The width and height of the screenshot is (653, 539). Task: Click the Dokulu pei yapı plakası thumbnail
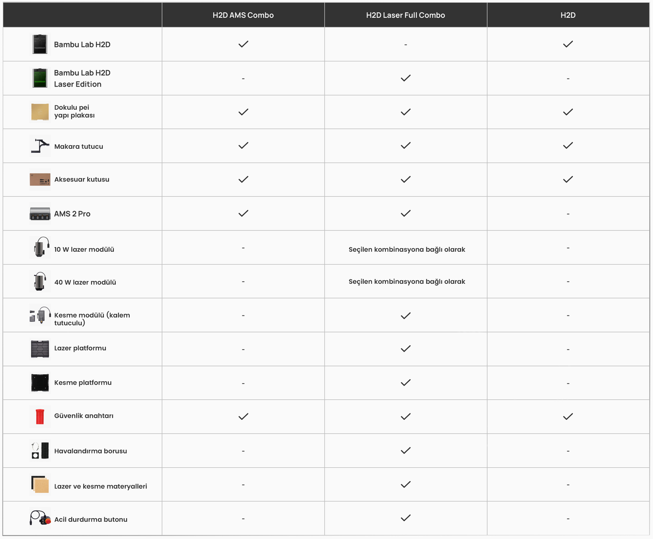coord(40,112)
